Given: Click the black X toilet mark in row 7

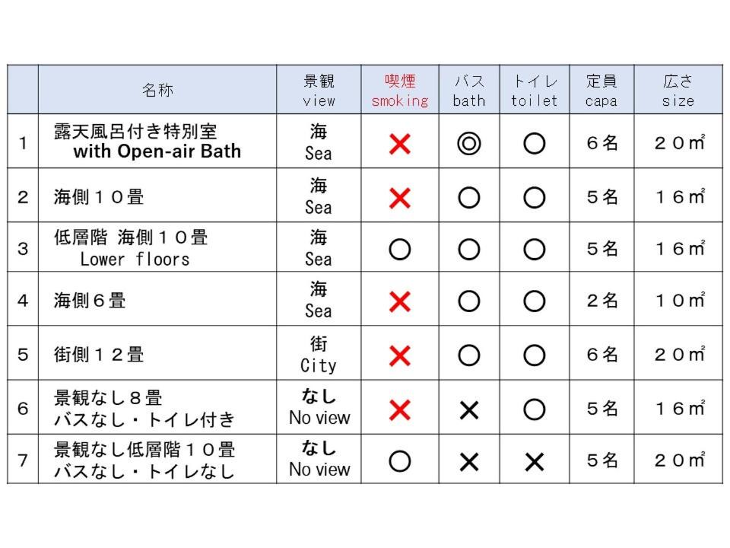Looking at the screenshot, I should click(535, 461).
